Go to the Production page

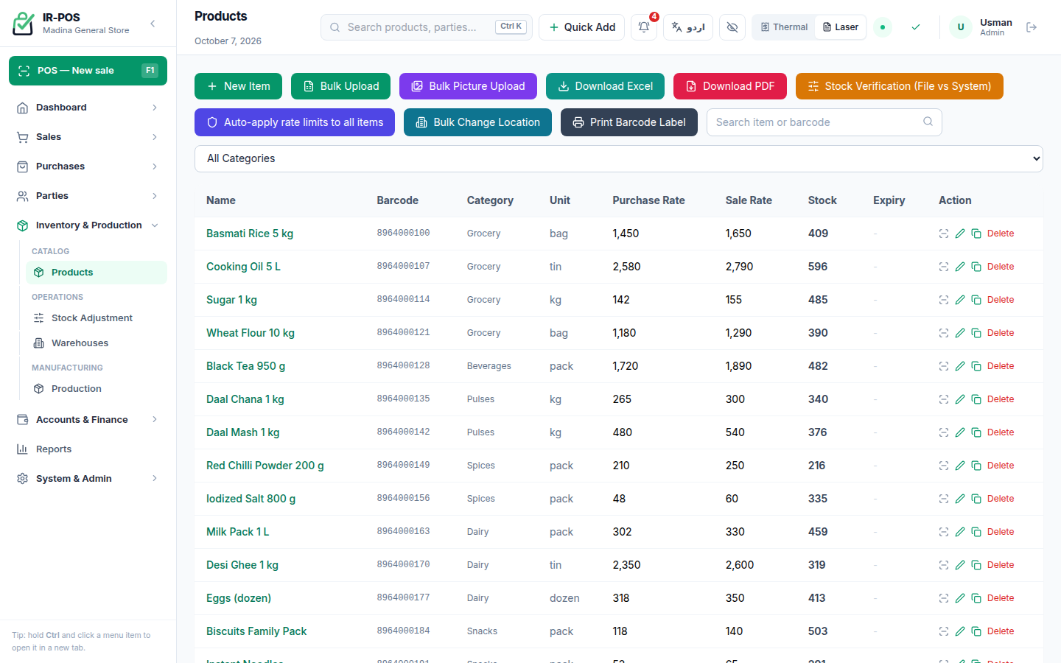click(97, 389)
